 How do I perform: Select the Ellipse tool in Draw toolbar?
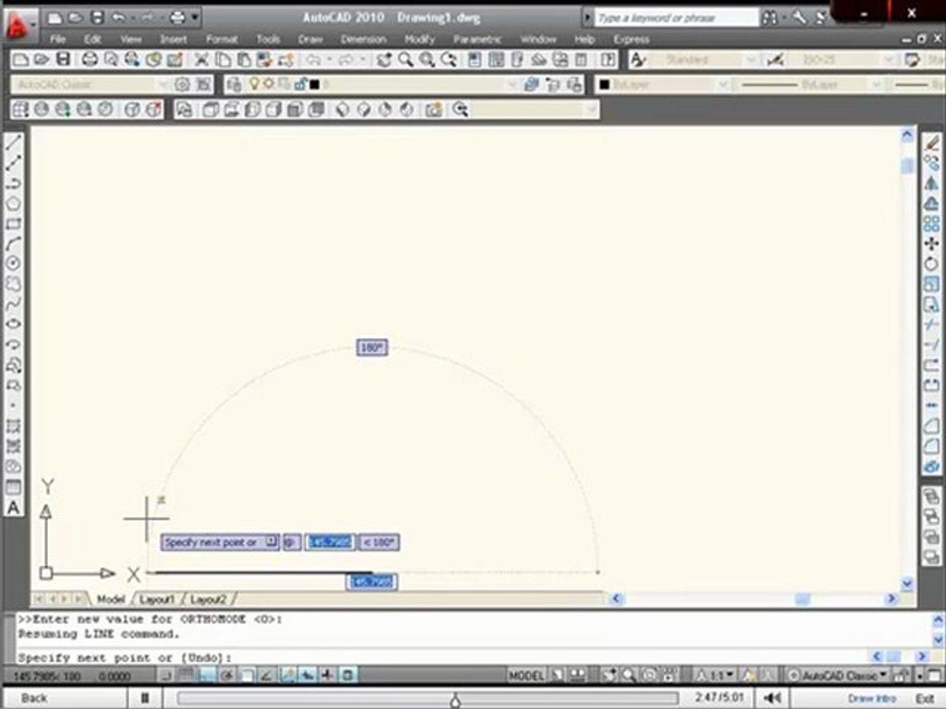13,324
